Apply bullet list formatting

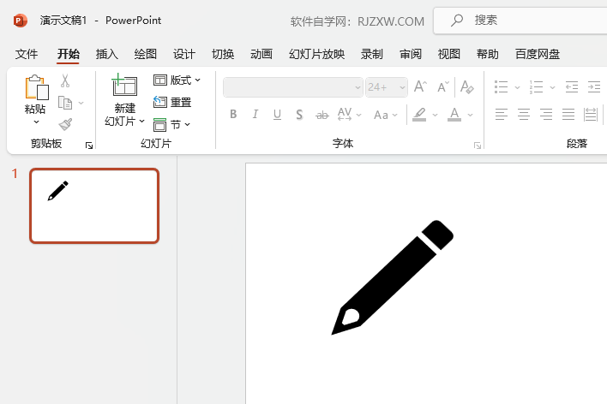[x=501, y=87]
